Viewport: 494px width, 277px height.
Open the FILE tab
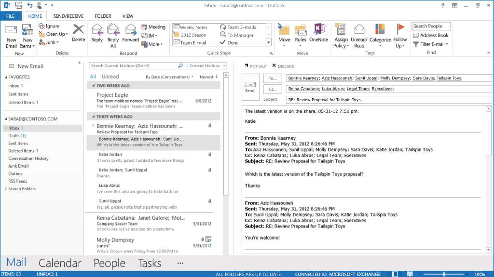point(11,16)
